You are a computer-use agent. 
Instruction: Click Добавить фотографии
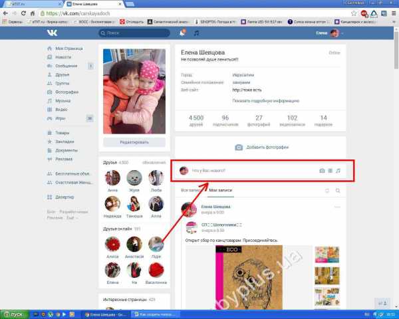click(x=261, y=148)
